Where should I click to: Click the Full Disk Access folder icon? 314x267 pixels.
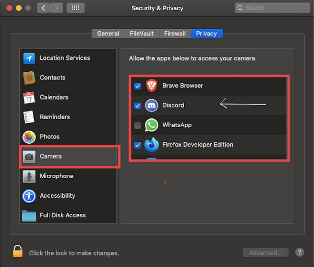[x=29, y=215]
